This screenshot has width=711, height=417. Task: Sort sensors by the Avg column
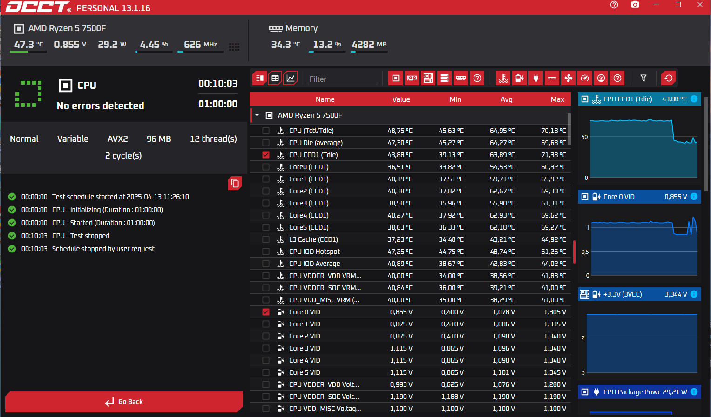(x=507, y=99)
